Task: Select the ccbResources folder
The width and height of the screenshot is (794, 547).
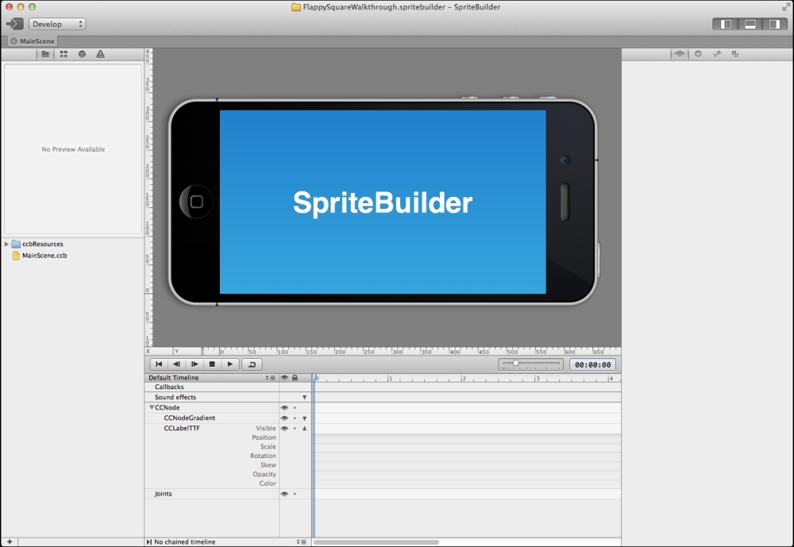Action: tap(43, 244)
